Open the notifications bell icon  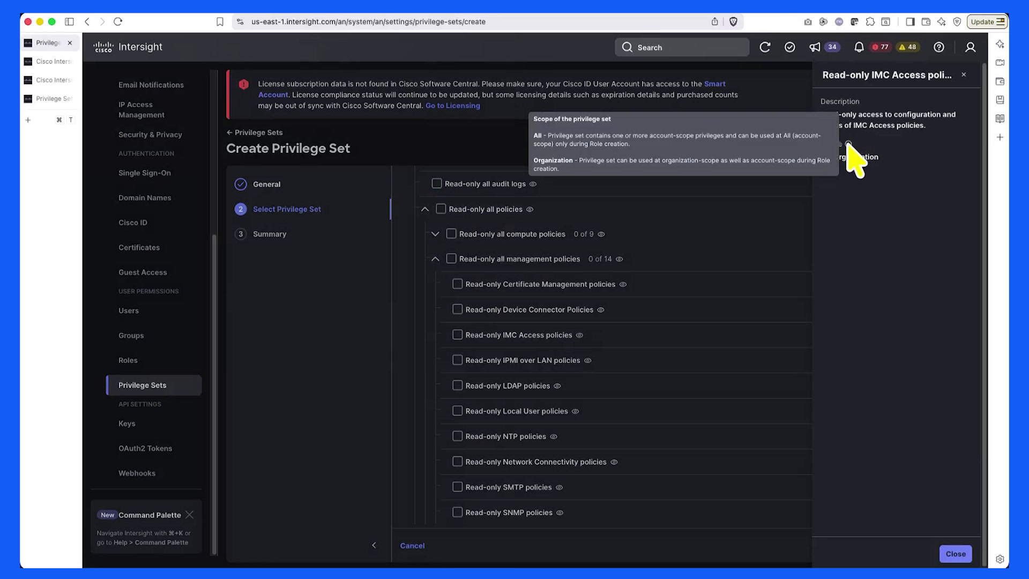pyautogui.click(x=859, y=47)
